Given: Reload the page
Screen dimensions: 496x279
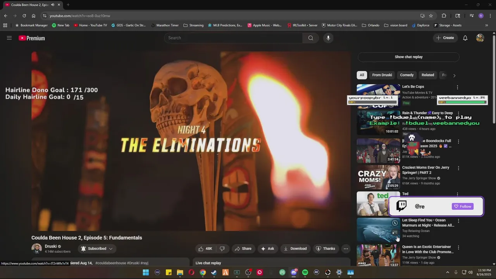Looking at the screenshot, I should [24, 16].
